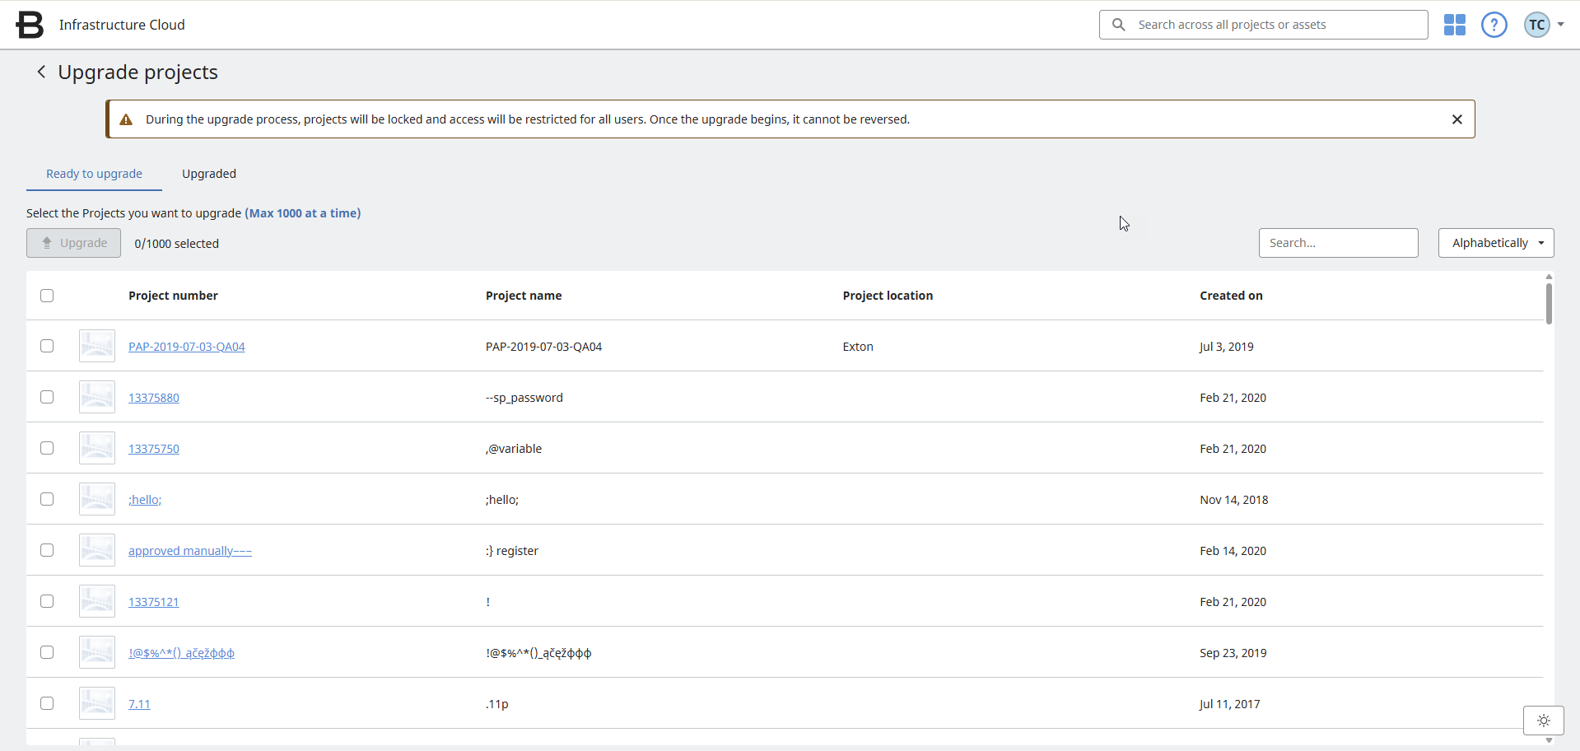
Task: Dismiss the upgrade warning banner
Action: click(1456, 119)
